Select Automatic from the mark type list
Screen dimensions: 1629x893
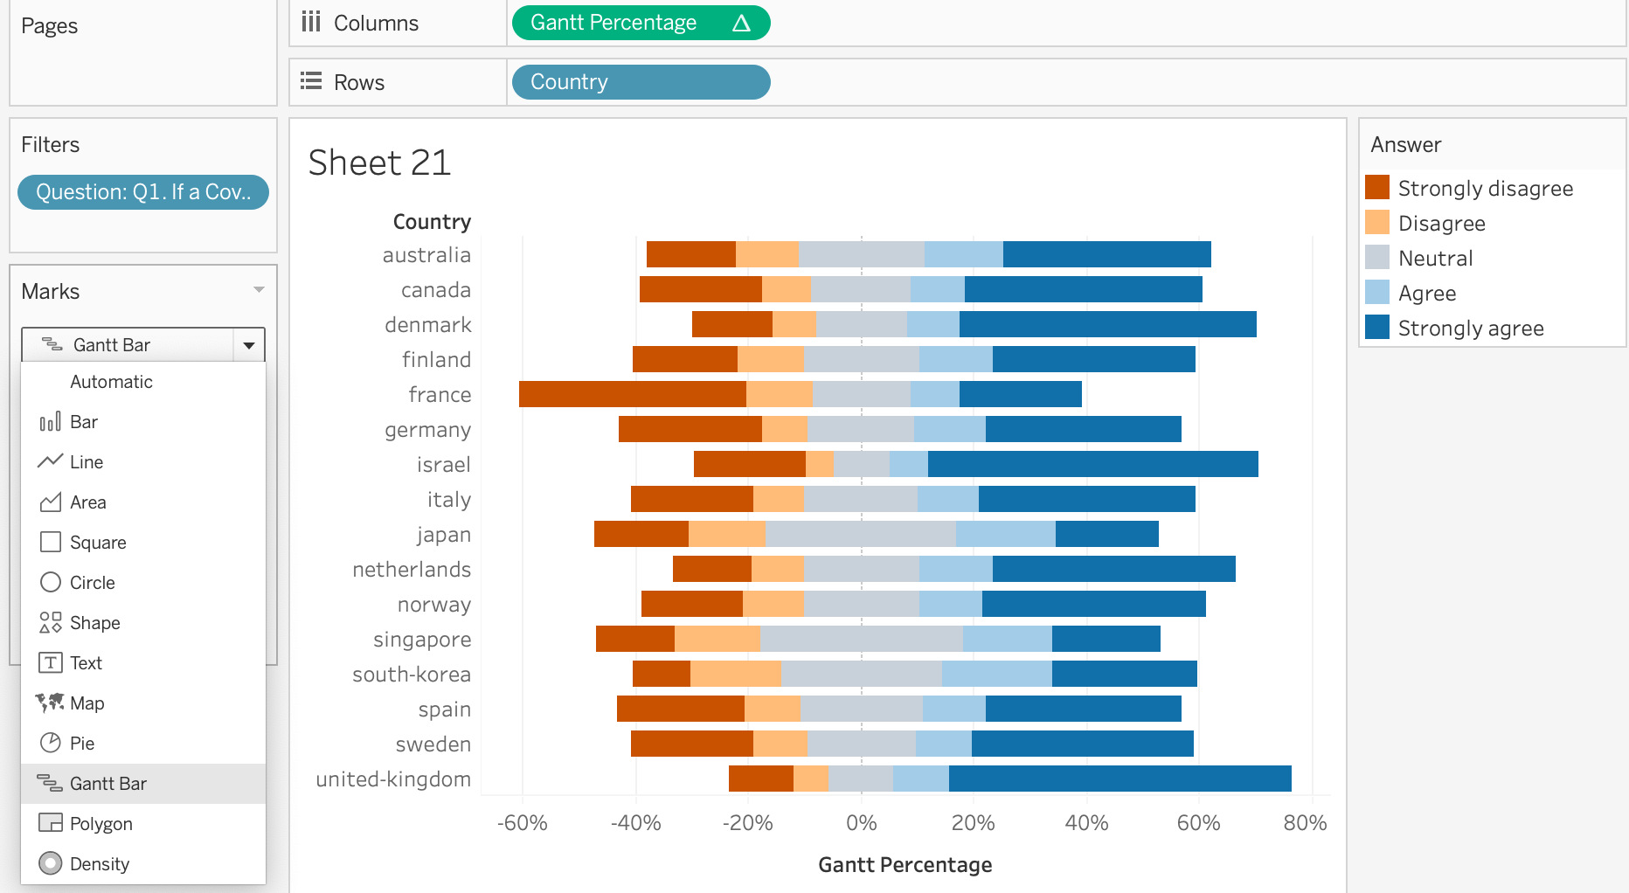[x=111, y=382]
